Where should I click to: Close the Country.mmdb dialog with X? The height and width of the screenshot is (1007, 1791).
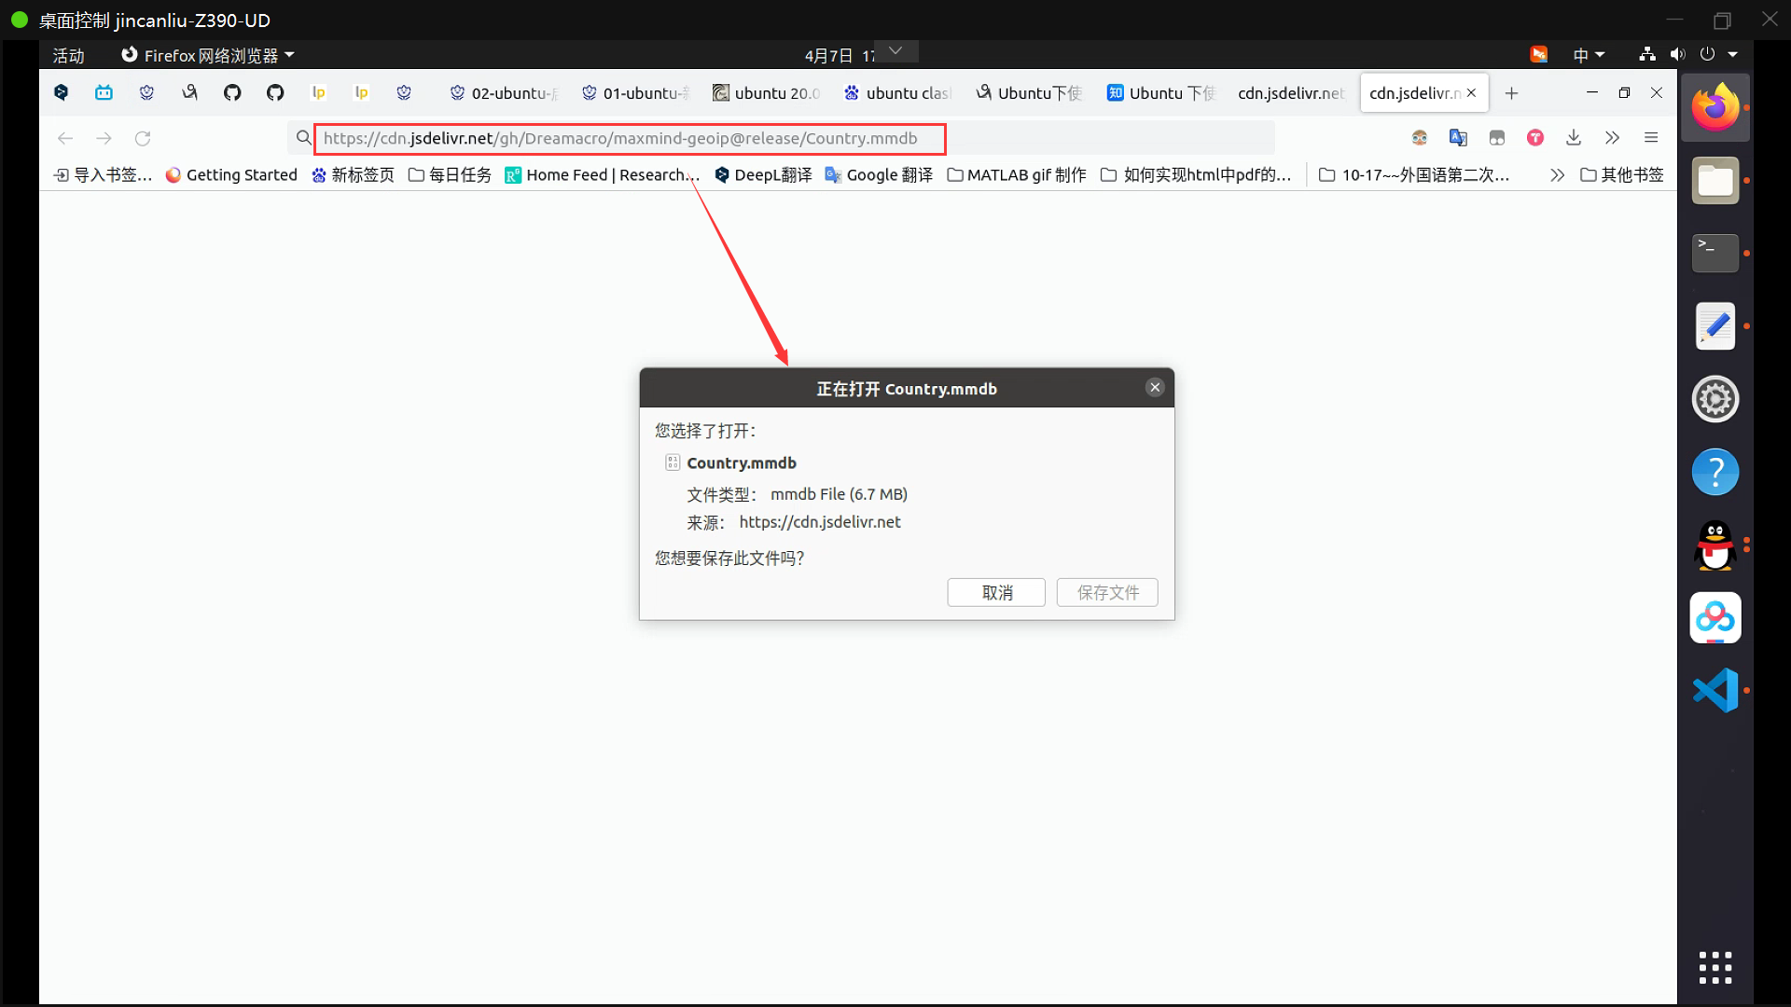pyautogui.click(x=1155, y=388)
